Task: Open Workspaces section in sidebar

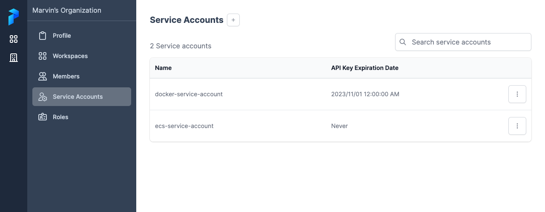Action: pyautogui.click(x=82, y=56)
